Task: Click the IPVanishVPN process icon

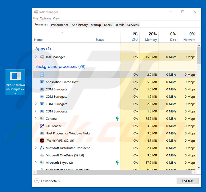Action: tap(42, 141)
